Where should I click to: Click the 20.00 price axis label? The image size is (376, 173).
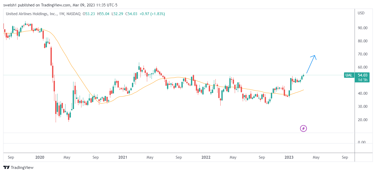click(x=362, y=120)
